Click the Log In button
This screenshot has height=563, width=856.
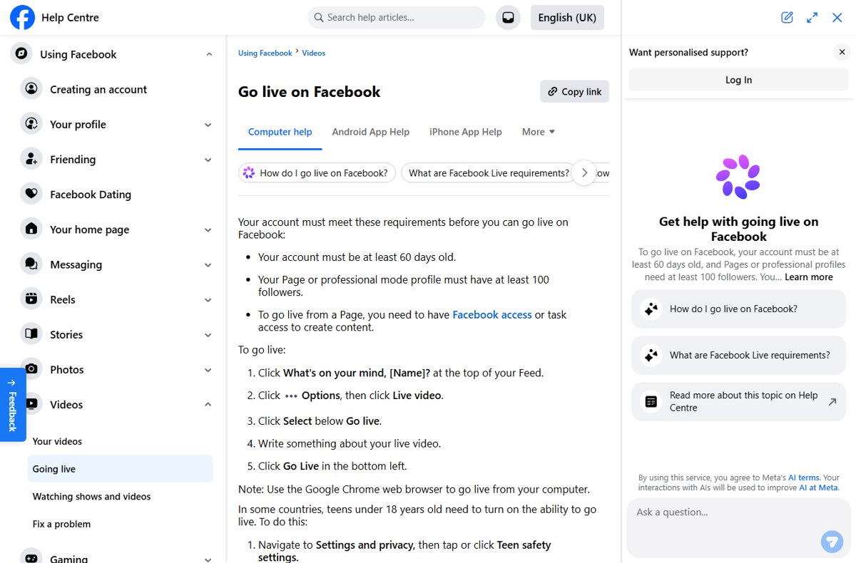(738, 80)
